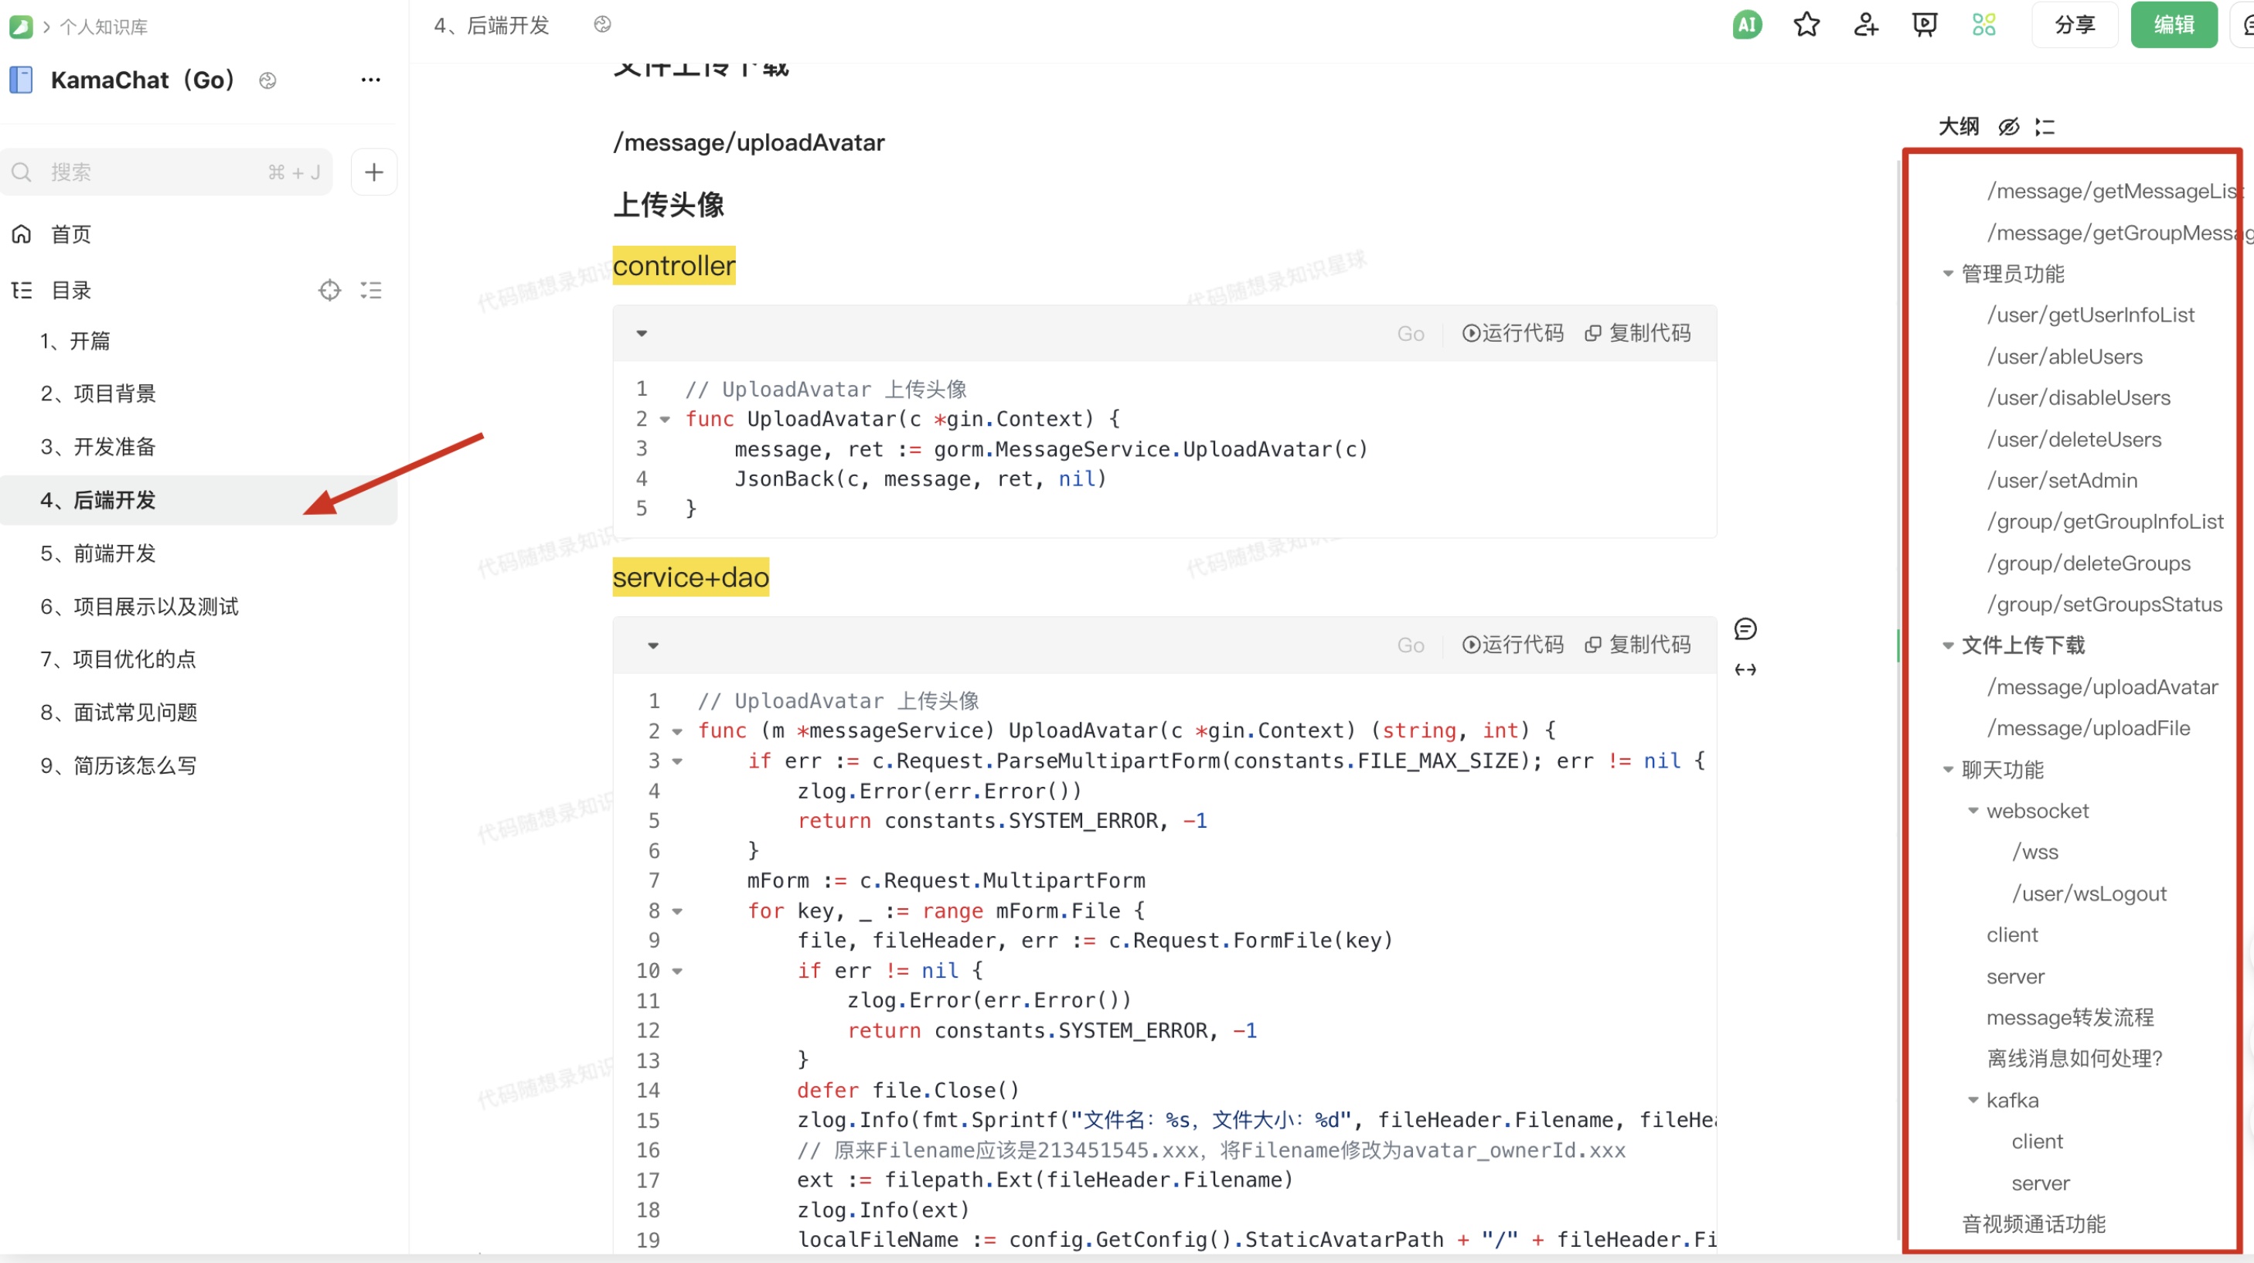2254x1263 pixels.
Task: Click the comment bubble icon beside code block
Action: [x=1745, y=628]
